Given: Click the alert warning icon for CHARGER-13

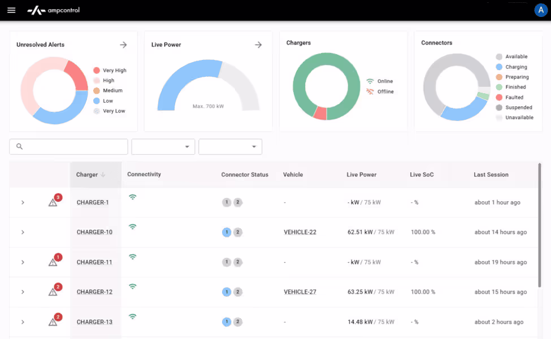Looking at the screenshot, I should 53,322.
